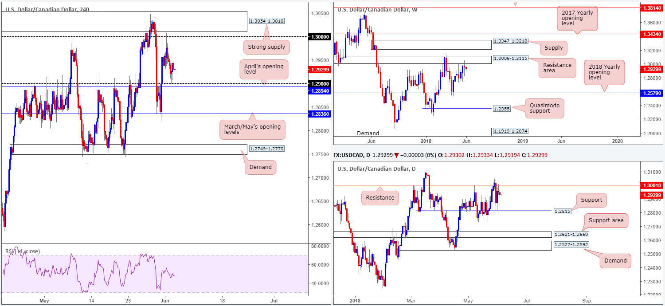
Task: Click the black 1.29000 price tag
Action: pos(320,83)
